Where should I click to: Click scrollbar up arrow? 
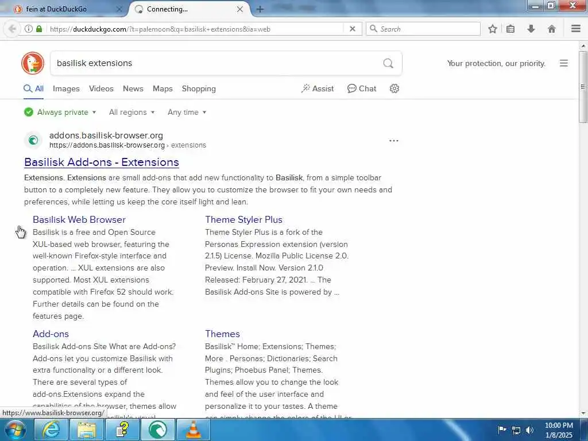(x=583, y=46)
